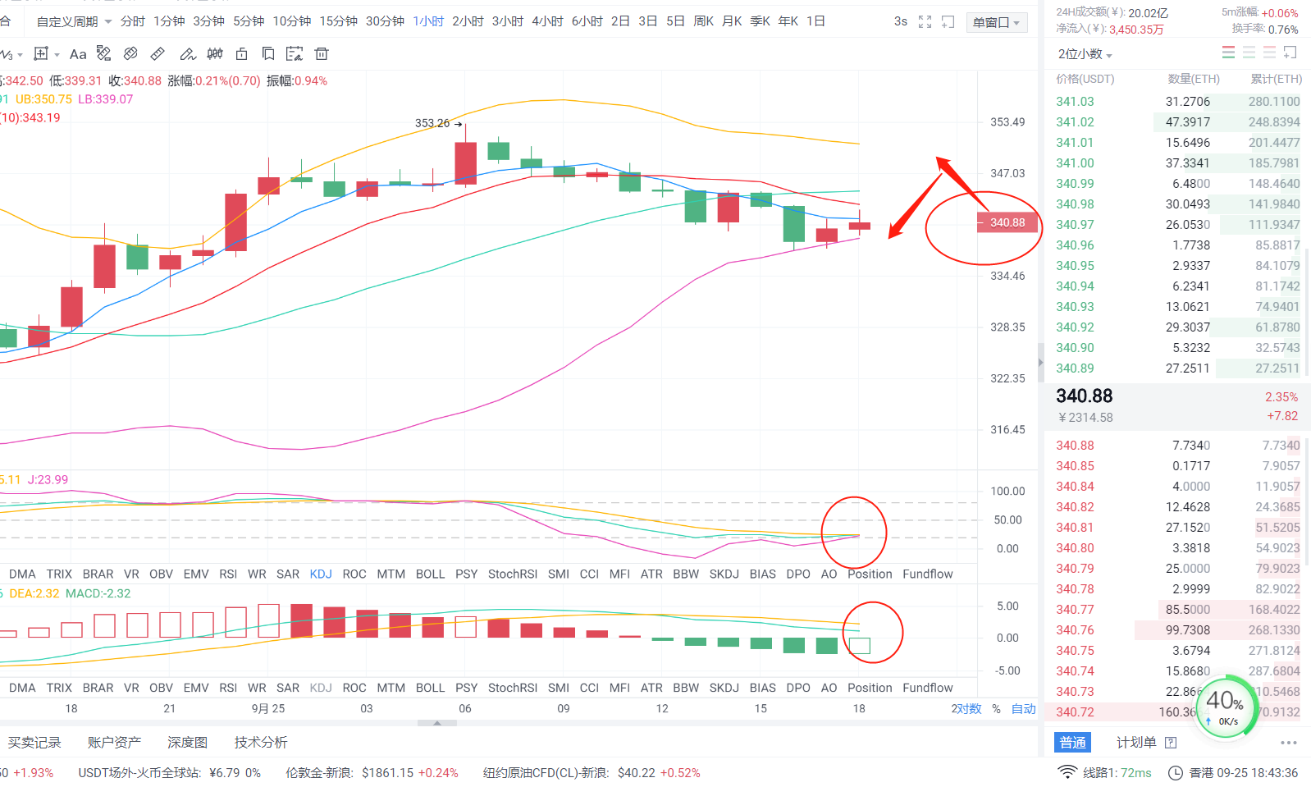Viewport: 1311px width, 787px height.
Task: Collapse the bottom panel via small up arrow
Action: click(437, 723)
